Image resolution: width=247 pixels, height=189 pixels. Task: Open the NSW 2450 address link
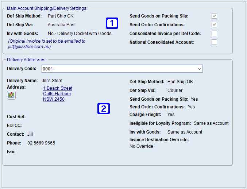click(54, 99)
